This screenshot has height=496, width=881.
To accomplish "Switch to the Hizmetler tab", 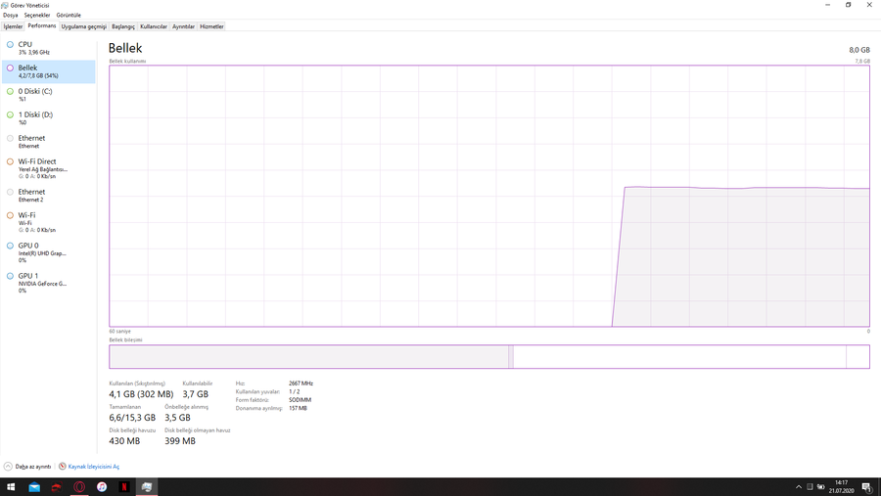I will point(211,26).
